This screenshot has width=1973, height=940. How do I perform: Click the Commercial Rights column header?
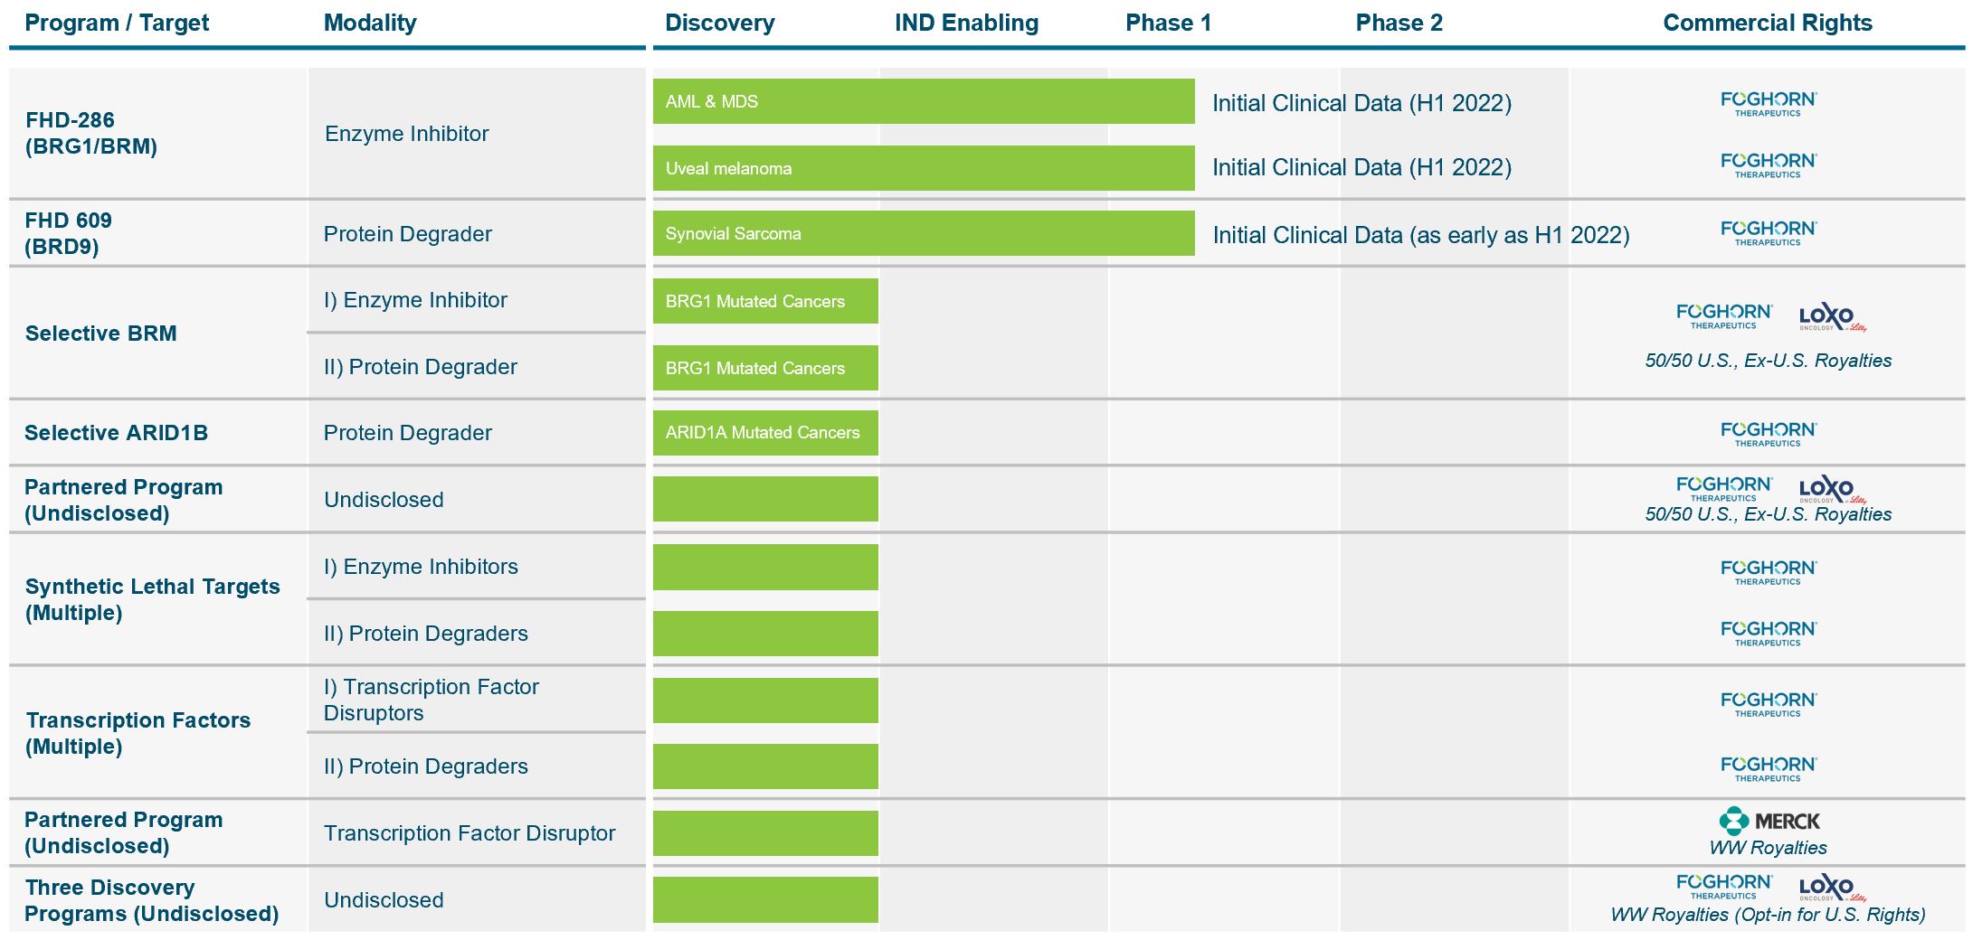pyautogui.click(x=1768, y=23)
